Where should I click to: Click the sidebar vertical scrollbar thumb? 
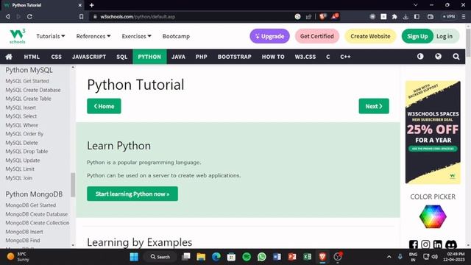73,185
